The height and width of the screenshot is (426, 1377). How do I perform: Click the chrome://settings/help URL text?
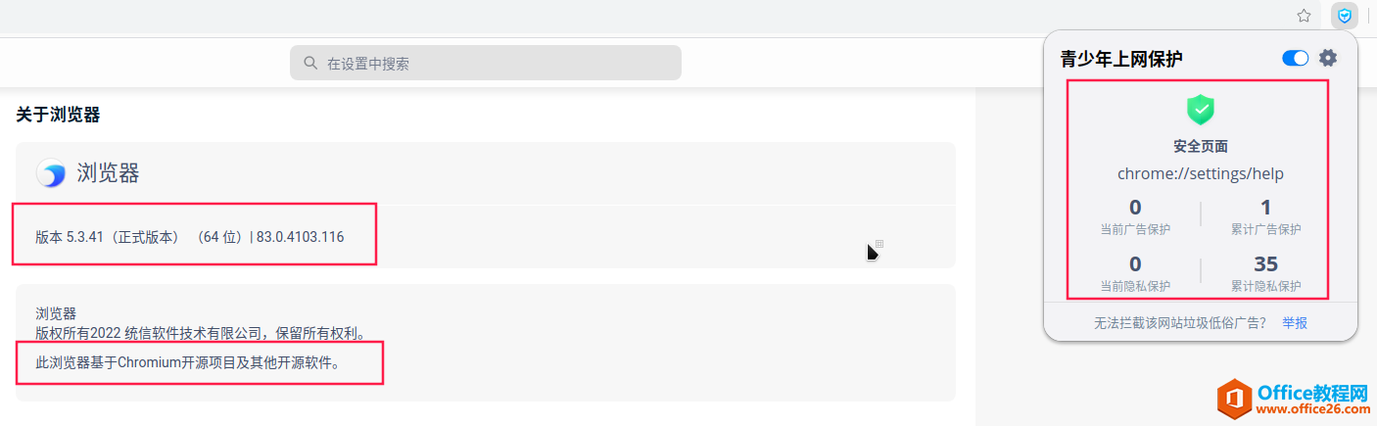pyautogui.click(x=1201, y=173)
